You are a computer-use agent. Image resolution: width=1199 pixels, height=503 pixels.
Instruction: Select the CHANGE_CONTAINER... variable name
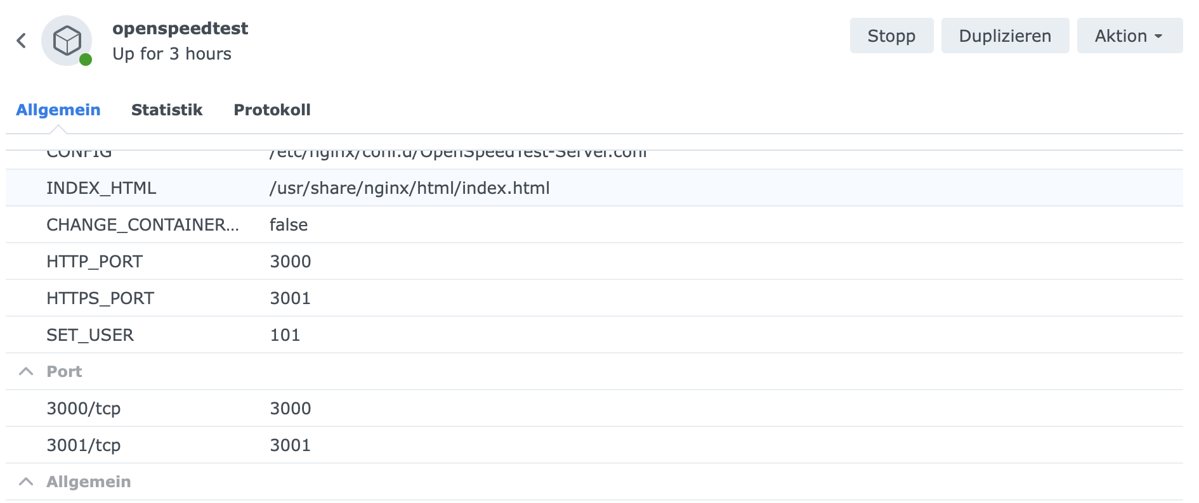(143, 225)
